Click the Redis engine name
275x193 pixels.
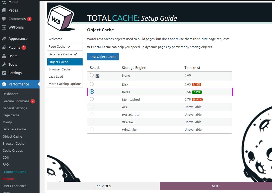click(x=126, y=92)
